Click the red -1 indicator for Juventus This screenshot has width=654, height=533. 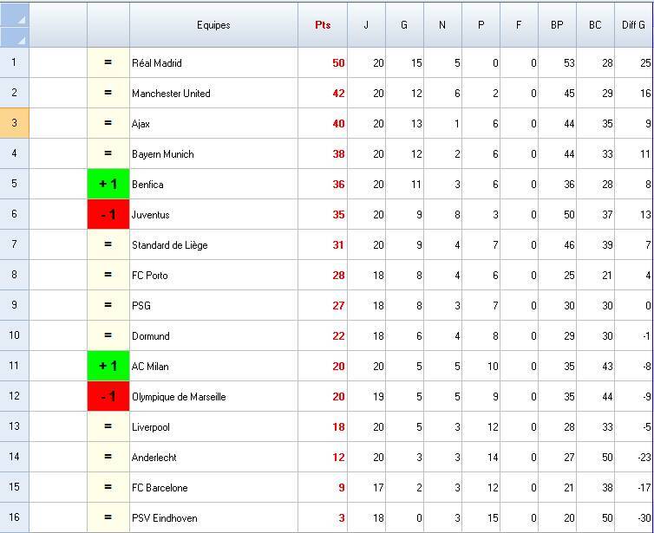click(108, 214)
